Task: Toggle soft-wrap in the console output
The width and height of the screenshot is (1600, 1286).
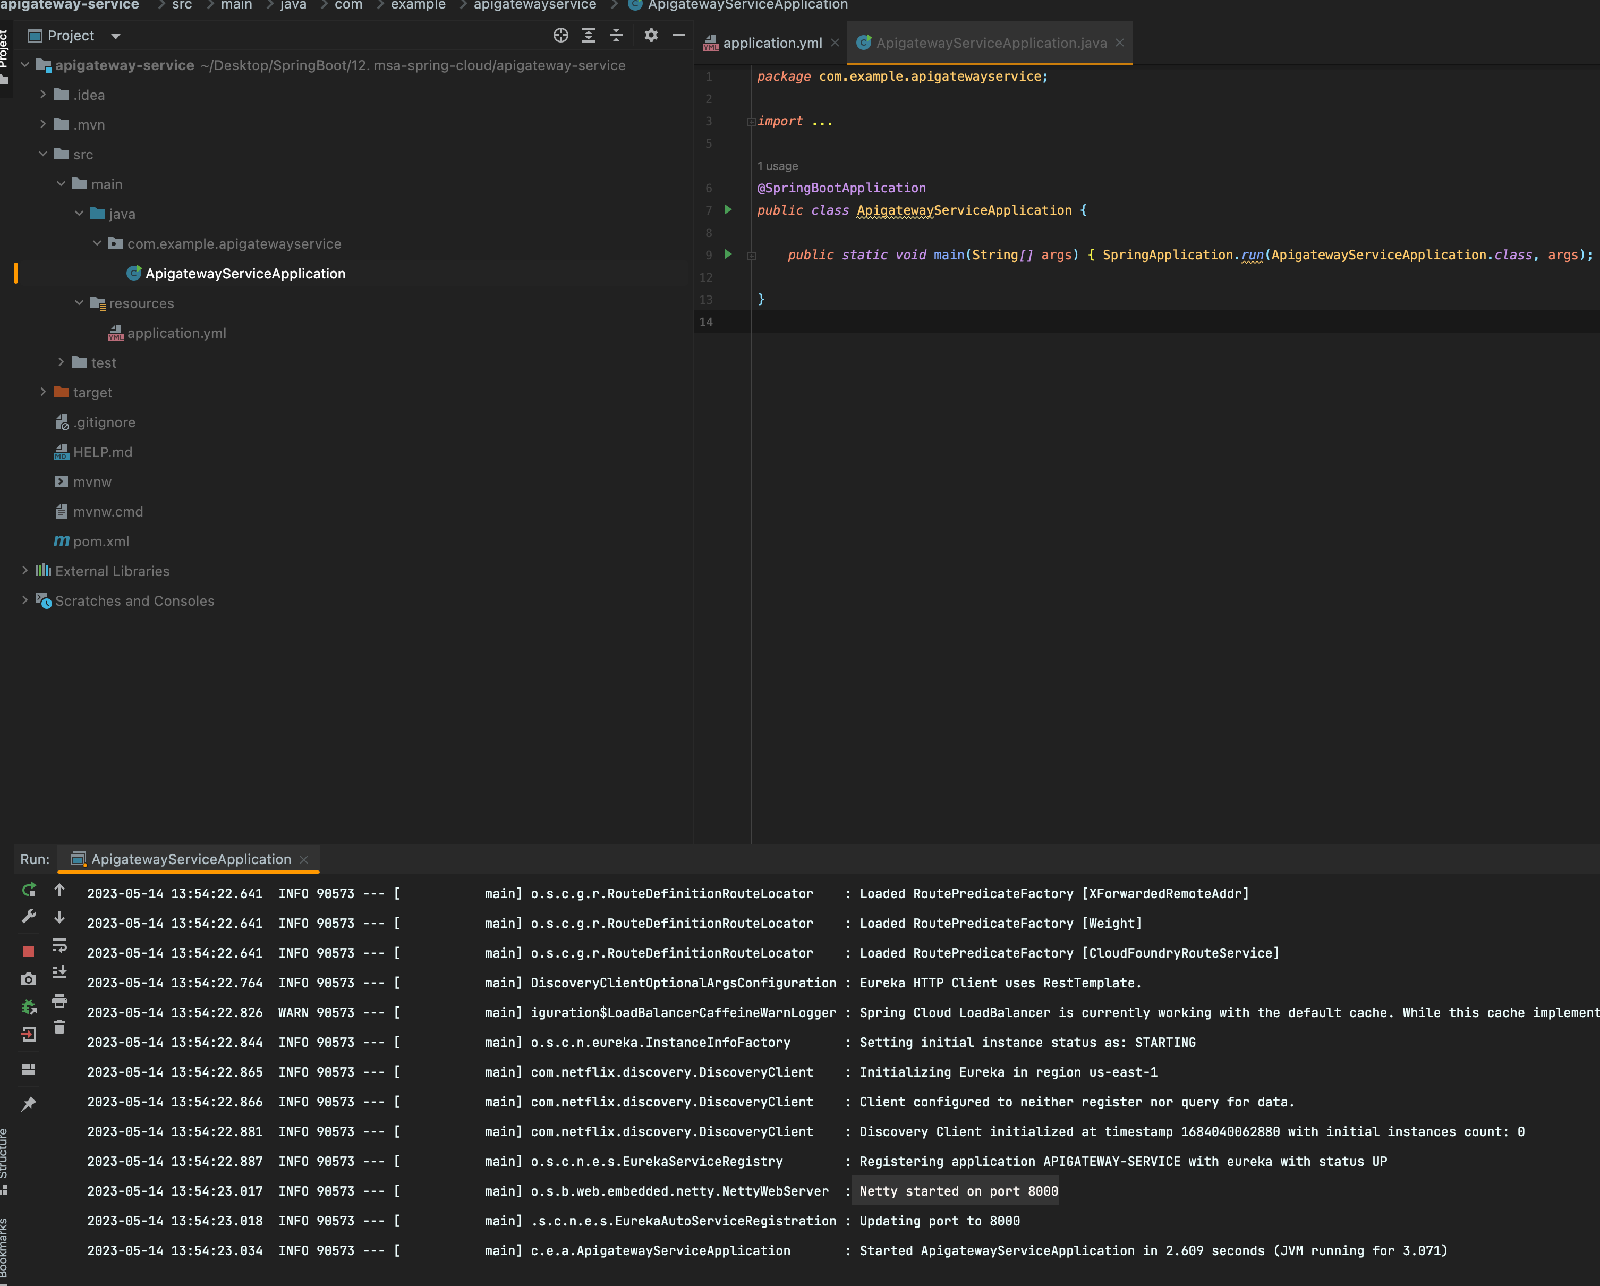Action: pos(59,945)
